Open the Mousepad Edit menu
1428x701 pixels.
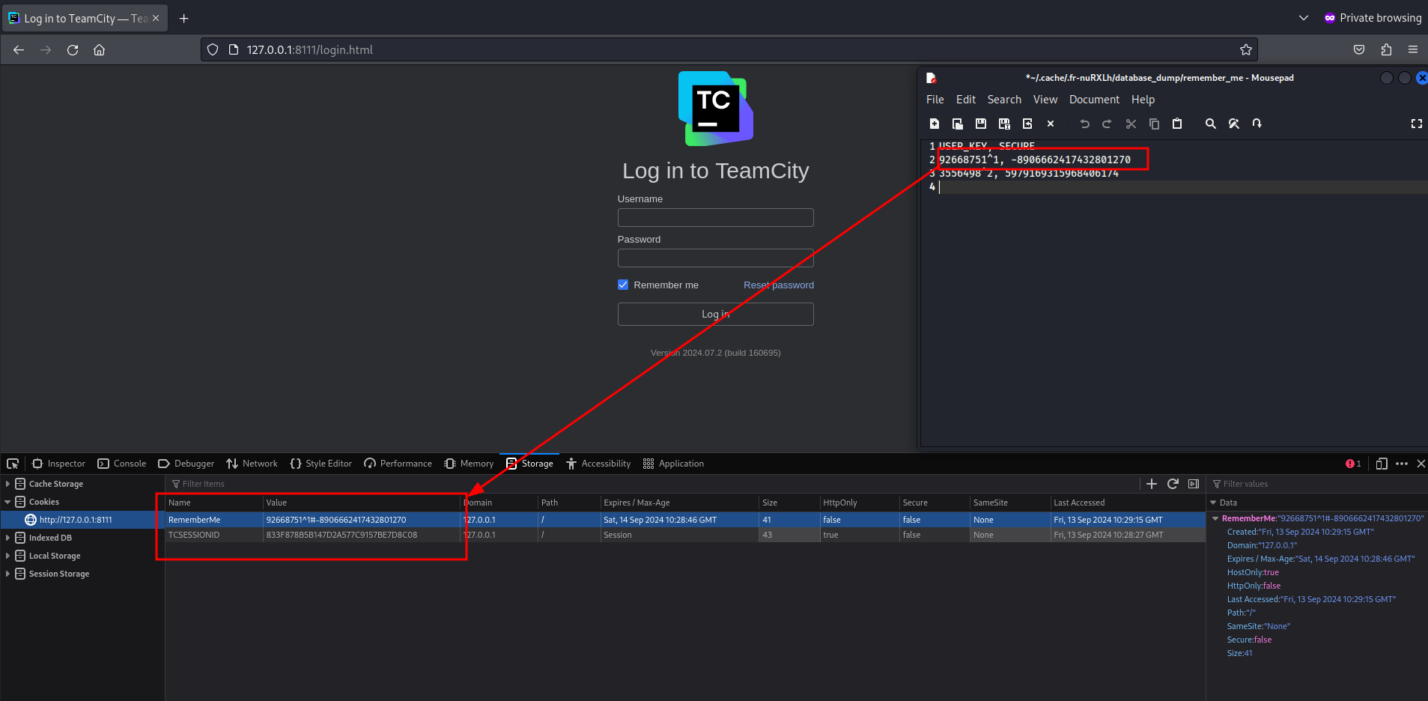coord(966,100)
